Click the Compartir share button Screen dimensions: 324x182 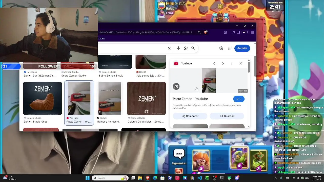point(190,116)
